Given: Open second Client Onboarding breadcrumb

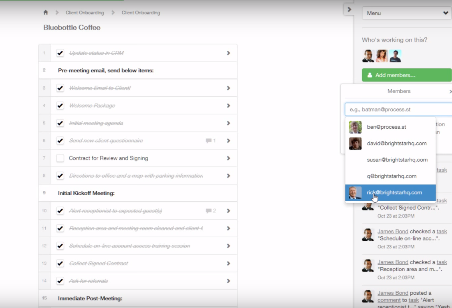Looking at the screenshot, I should click(141, 13).
